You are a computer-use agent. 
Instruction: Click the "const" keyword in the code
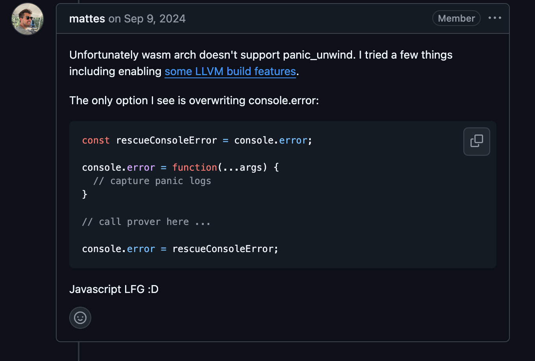pos(96,140)
